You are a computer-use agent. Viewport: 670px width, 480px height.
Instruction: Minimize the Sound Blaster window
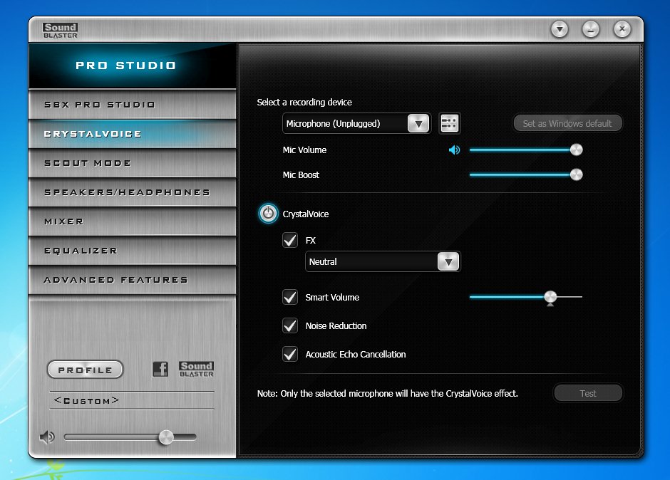(590, 29)
